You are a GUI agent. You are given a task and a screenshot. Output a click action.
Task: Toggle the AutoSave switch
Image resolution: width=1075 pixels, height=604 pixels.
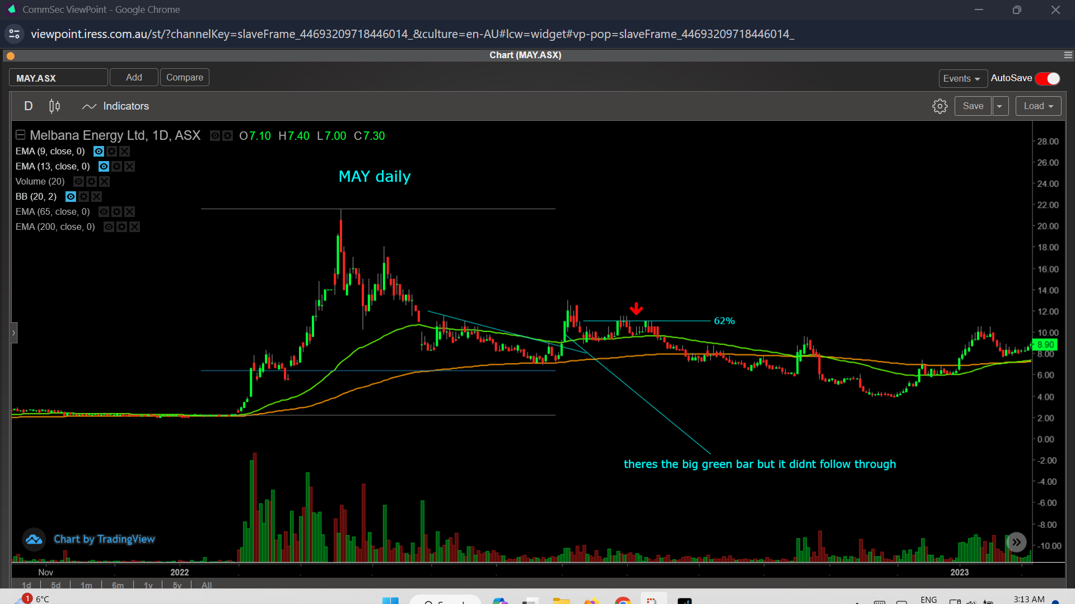(1048, 78)
